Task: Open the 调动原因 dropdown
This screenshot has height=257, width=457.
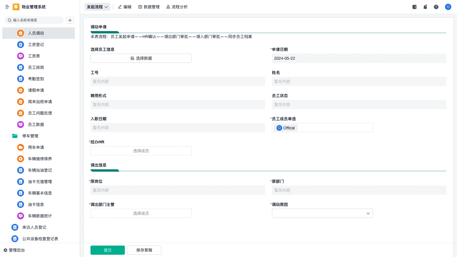Action: [322, 213]
